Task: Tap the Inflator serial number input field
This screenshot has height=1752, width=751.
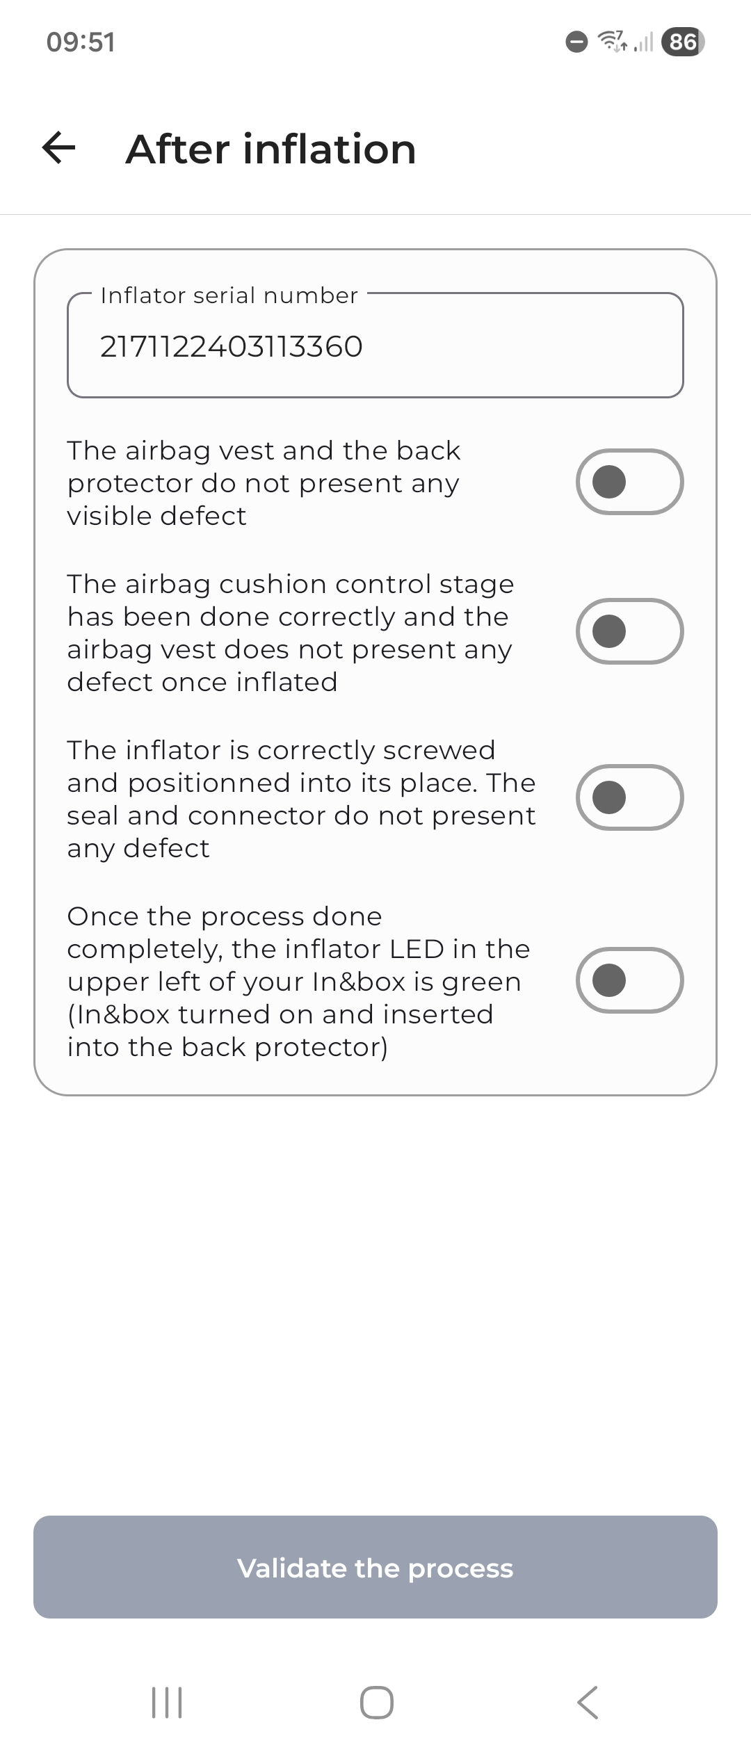Action: point(375,346)
